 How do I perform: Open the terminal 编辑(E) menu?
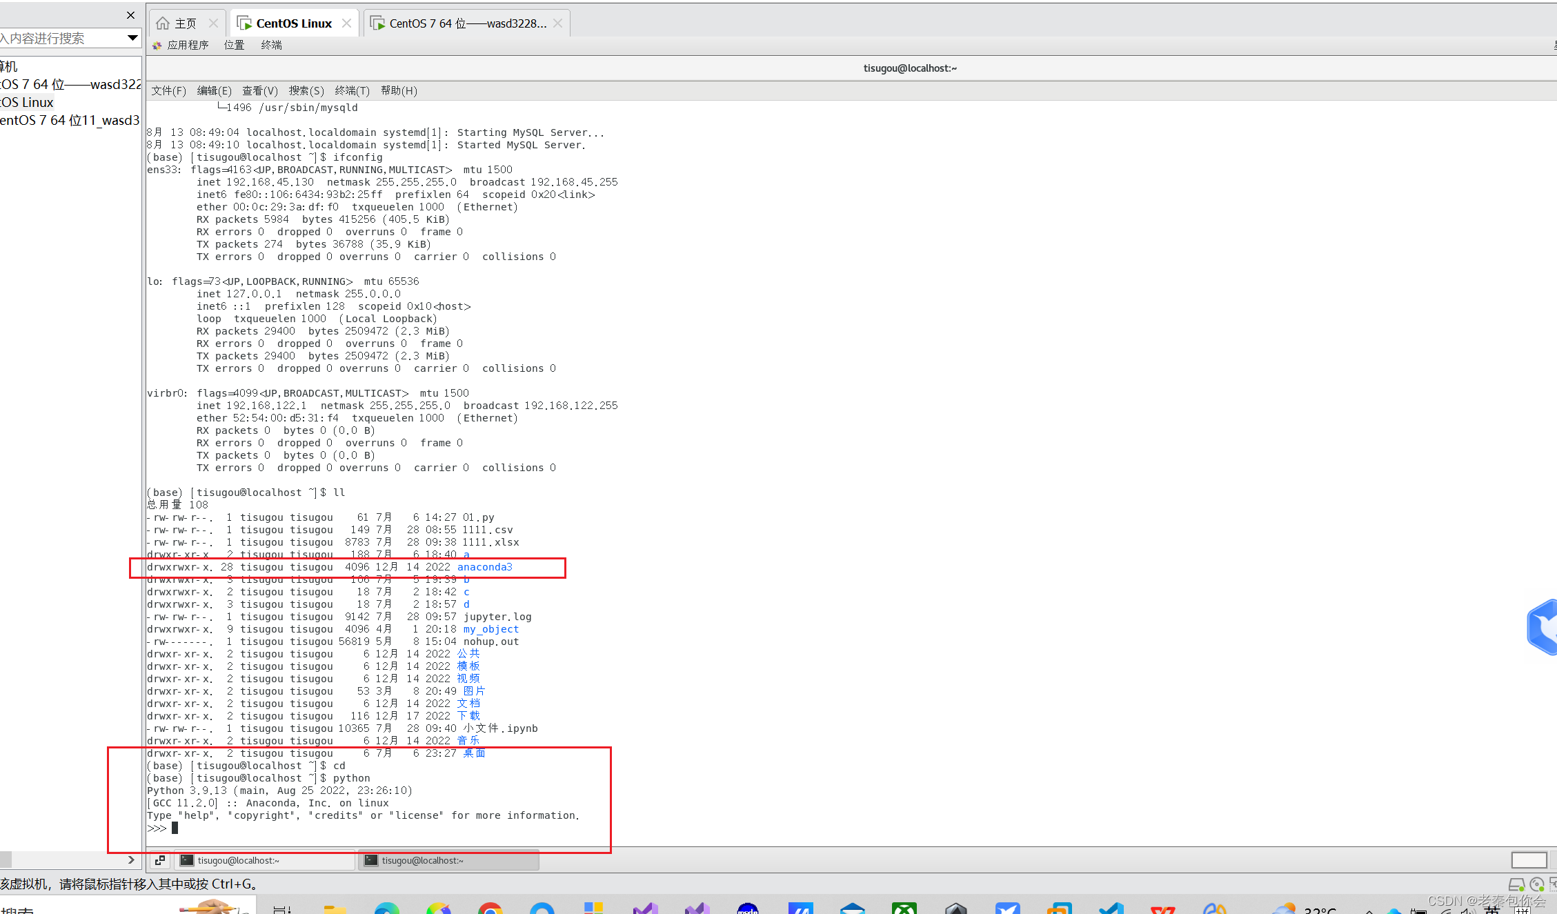point(214,90)
